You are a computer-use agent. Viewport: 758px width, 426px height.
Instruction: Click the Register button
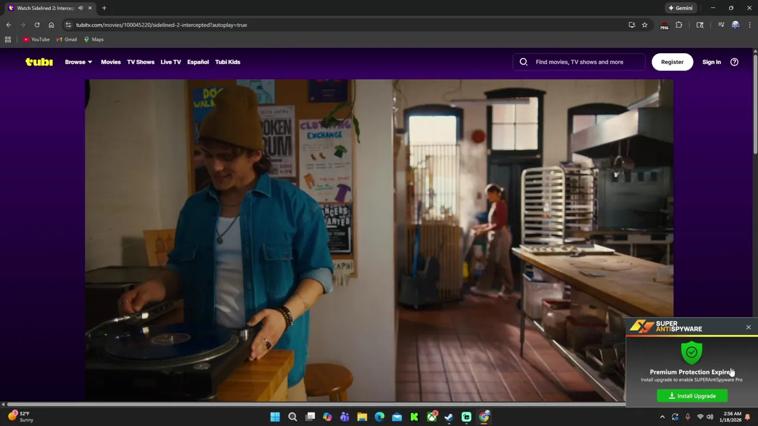[x=672, y=62]
